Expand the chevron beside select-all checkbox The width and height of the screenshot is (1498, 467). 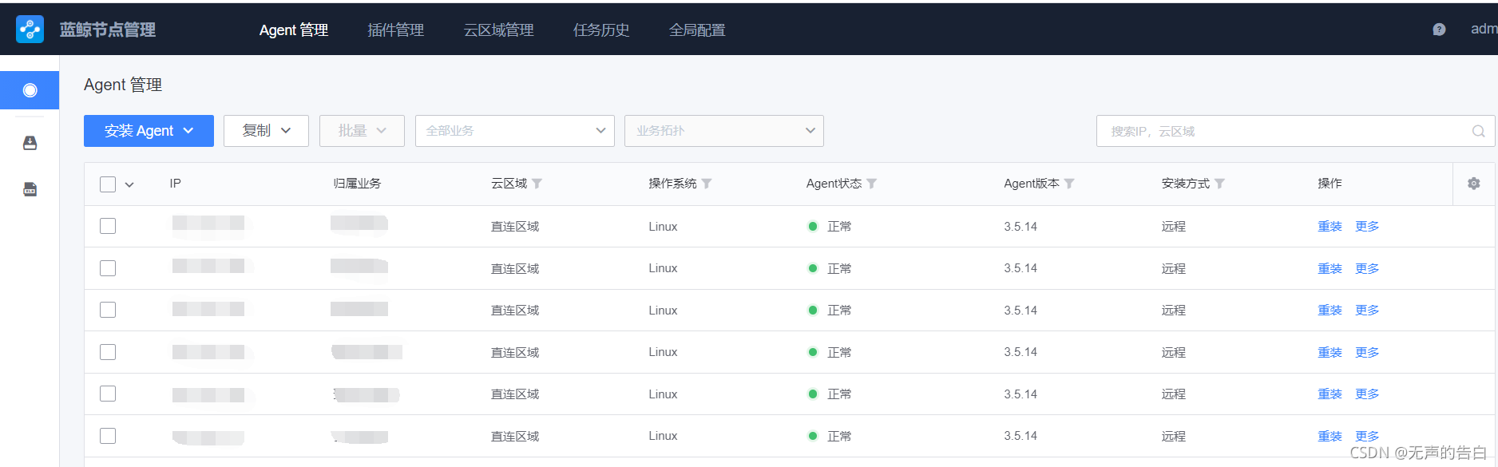[x=129, y=185]
